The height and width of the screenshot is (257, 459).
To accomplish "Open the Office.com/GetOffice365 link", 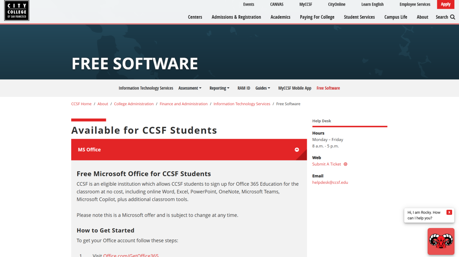I will coord(131,255).
